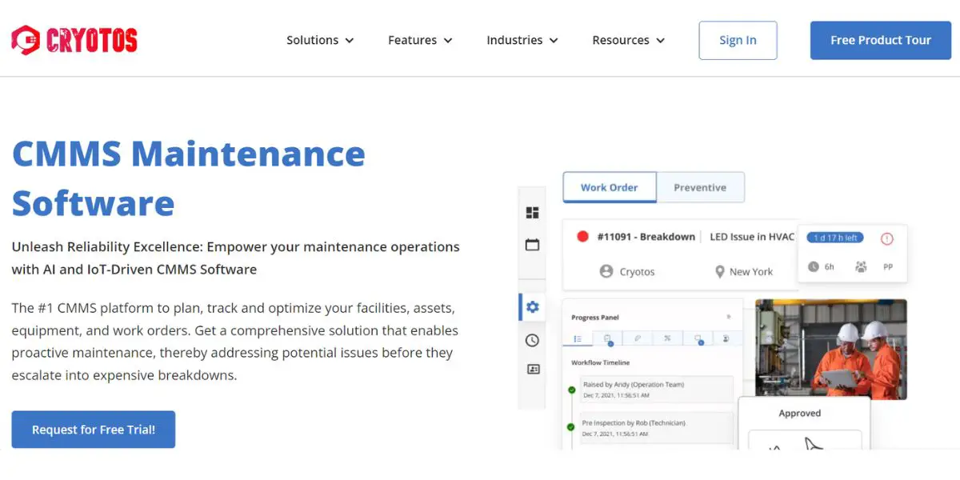960x480 pixels.
Task: Start the Free Product Tour
Action: tap(881, 40)
